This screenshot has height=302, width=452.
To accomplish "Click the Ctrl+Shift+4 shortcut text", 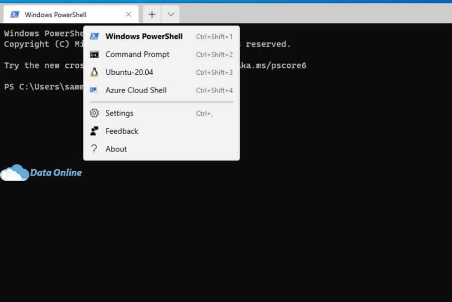I will (214, 90).
